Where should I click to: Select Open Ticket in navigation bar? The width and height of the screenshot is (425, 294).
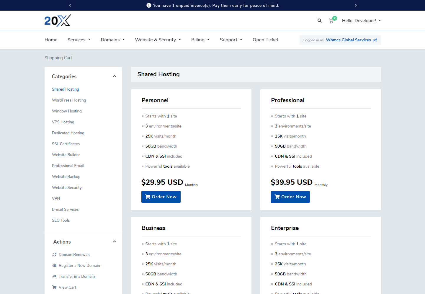pyautogui.click(x=265, y=40)
